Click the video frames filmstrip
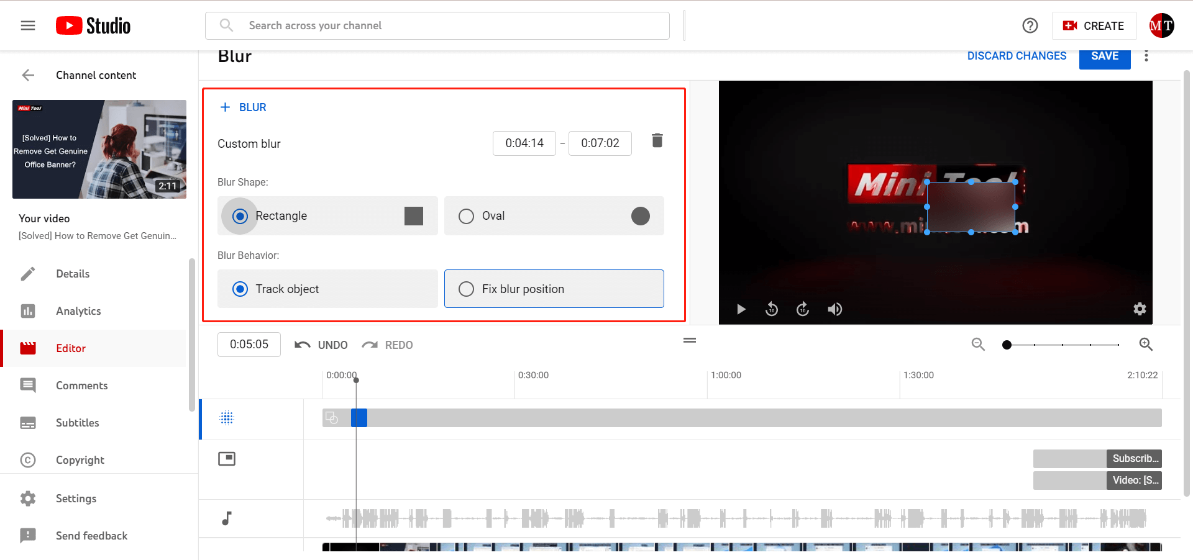This screenshot has width=1193, height=560. click(x=742, y=547)
